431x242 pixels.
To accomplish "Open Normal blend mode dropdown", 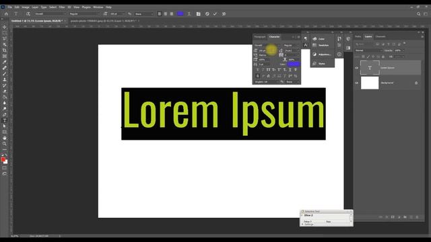I will pyautogui.click(x=368, y=50).
